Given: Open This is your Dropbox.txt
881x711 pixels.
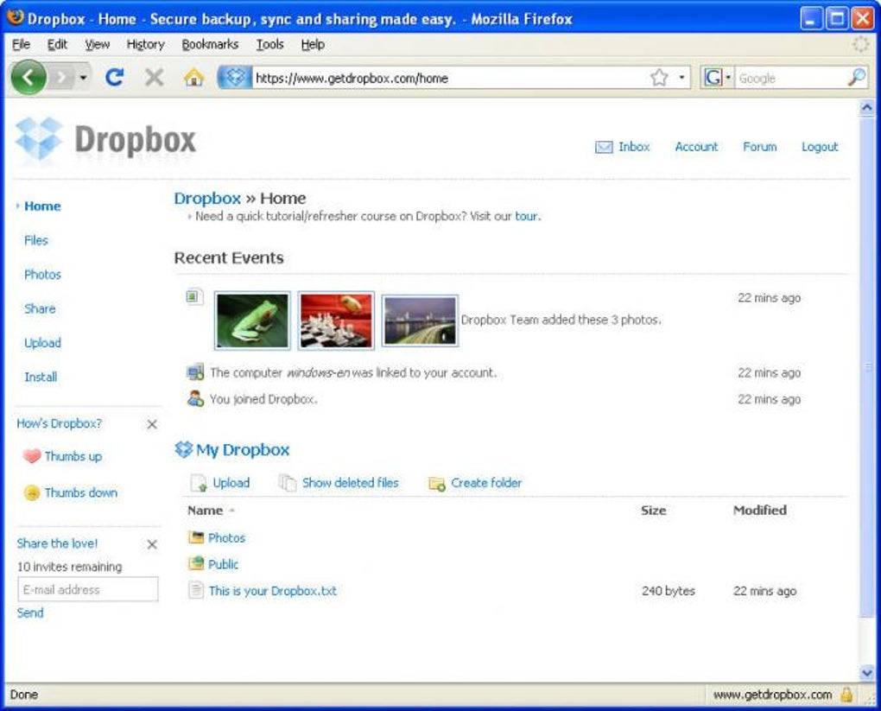Looking at the screenshot, I should click(x=272, y=591).
